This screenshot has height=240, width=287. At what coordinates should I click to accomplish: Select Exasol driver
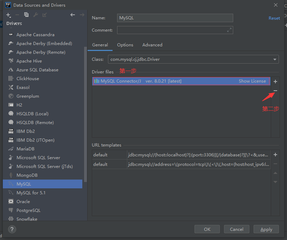(43, 87)
